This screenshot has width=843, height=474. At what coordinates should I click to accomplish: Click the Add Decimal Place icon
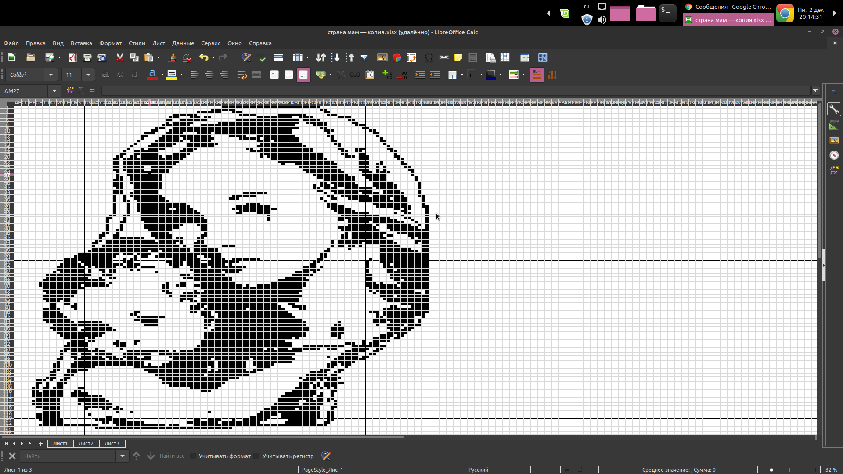387,75
